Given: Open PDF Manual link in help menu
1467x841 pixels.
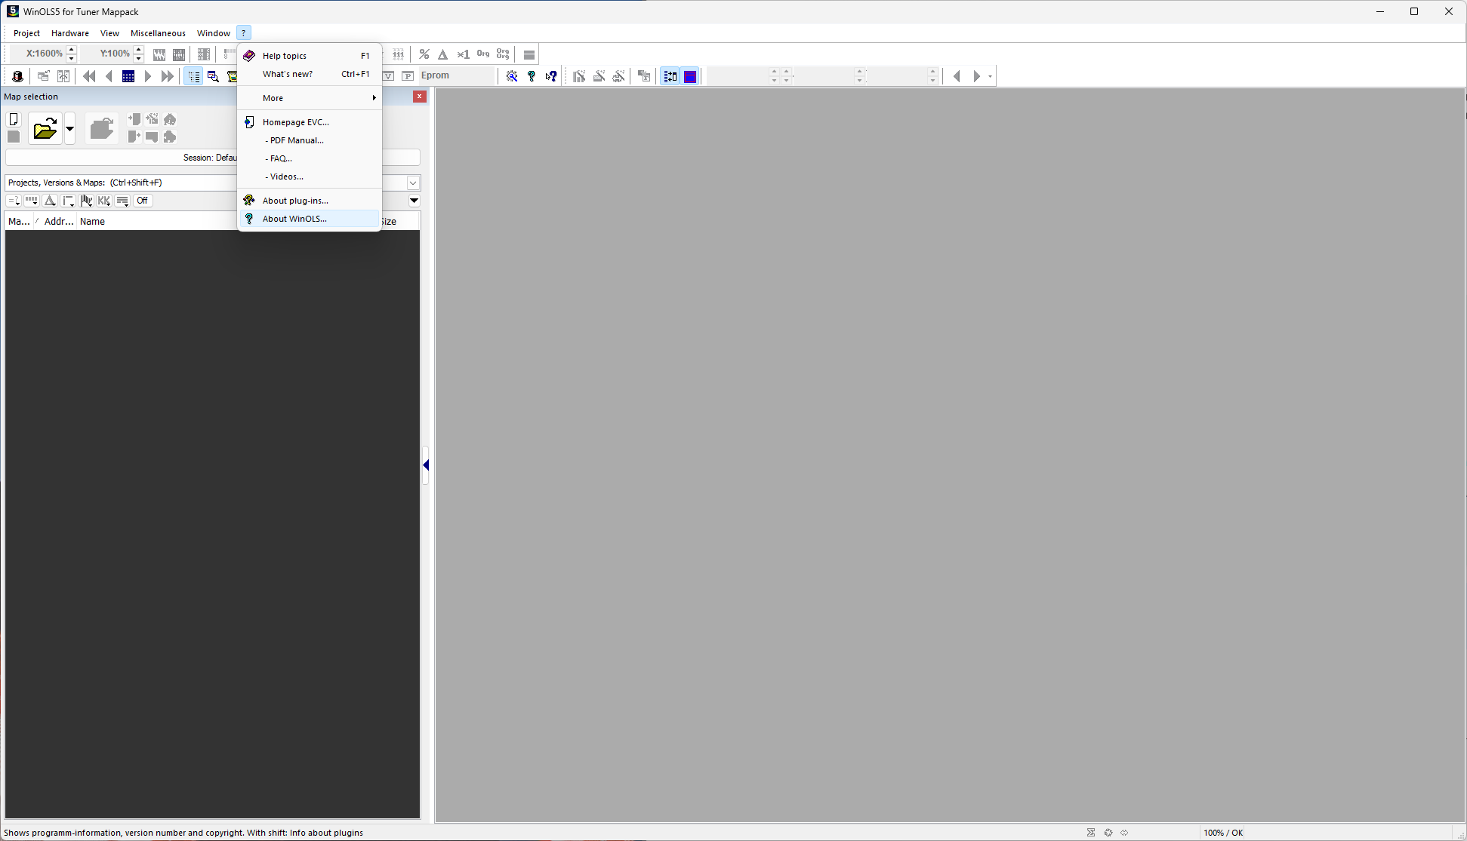Looking at the screenshot, I should click(296, 140).
